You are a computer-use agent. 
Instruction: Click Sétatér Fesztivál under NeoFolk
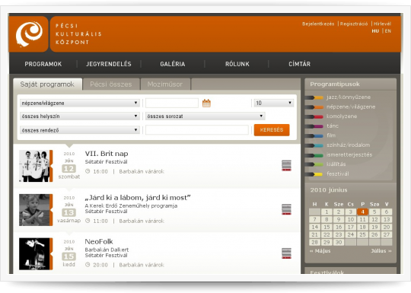coord(106,255)
